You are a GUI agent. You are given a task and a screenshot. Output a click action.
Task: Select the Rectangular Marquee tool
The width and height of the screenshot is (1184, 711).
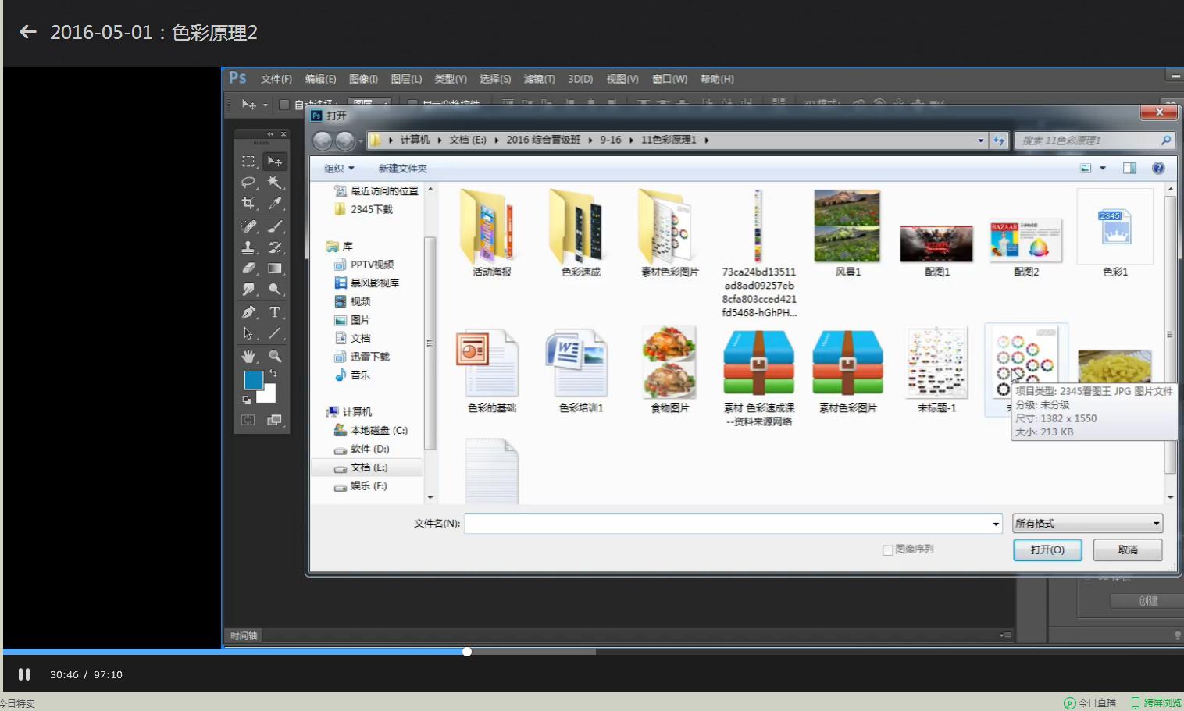click(x=248, y=162)
